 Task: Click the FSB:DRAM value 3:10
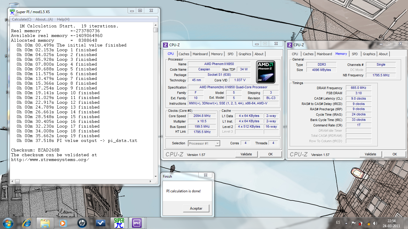(358, 93)
